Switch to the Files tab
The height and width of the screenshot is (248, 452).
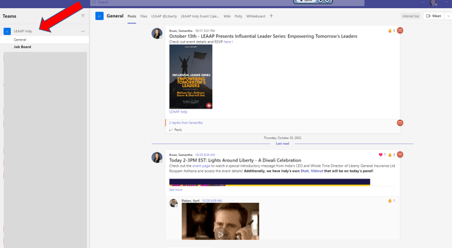[143, 16]
